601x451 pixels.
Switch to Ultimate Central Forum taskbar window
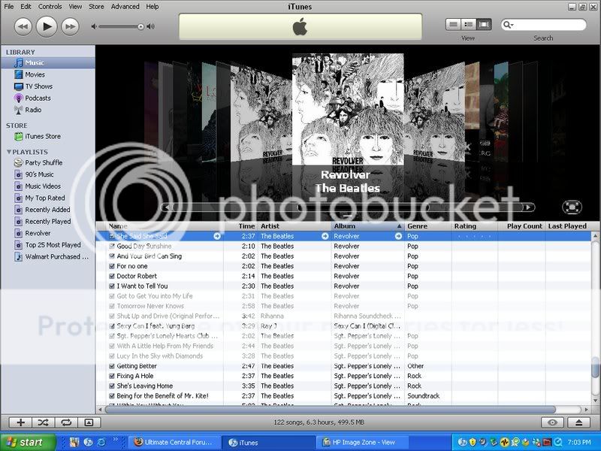[174, 442]
